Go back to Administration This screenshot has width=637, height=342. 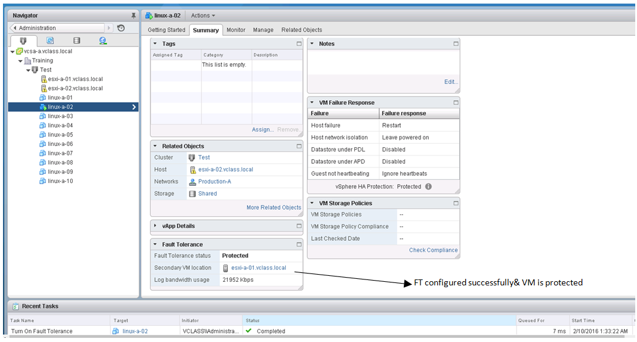tap(57, 28)
